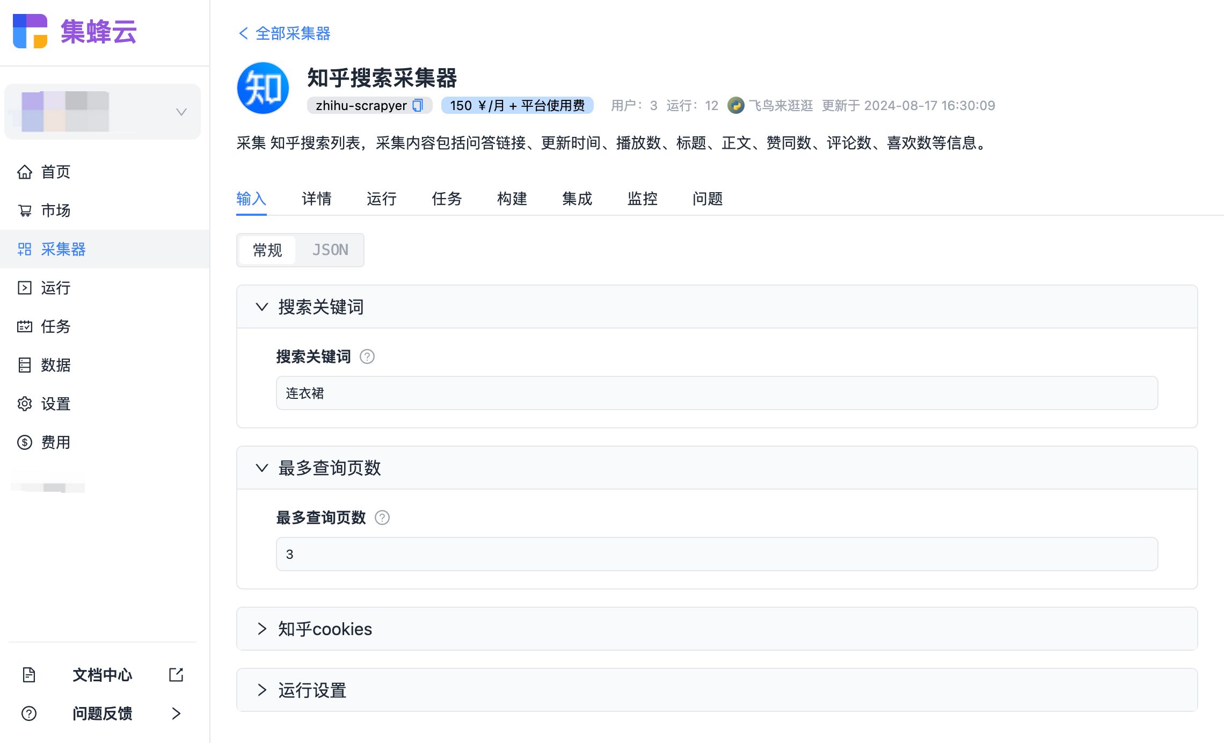
Task: Expand the 问题反馈 arrow
Action: 176,713
